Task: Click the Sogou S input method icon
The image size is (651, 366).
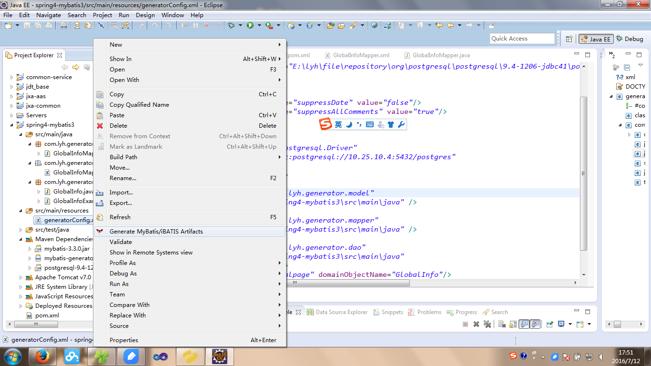Action: click(325, 125)
